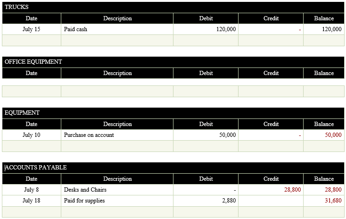346x219 pixels.
Task: Select the July 8 date cell
Action: 31,190
